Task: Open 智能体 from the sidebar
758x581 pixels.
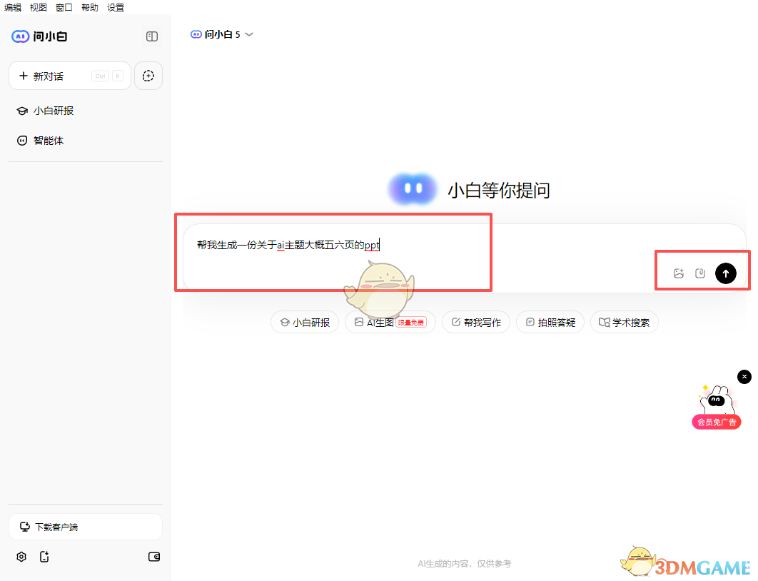Action: pyautogui.click(x=49, y=140)
